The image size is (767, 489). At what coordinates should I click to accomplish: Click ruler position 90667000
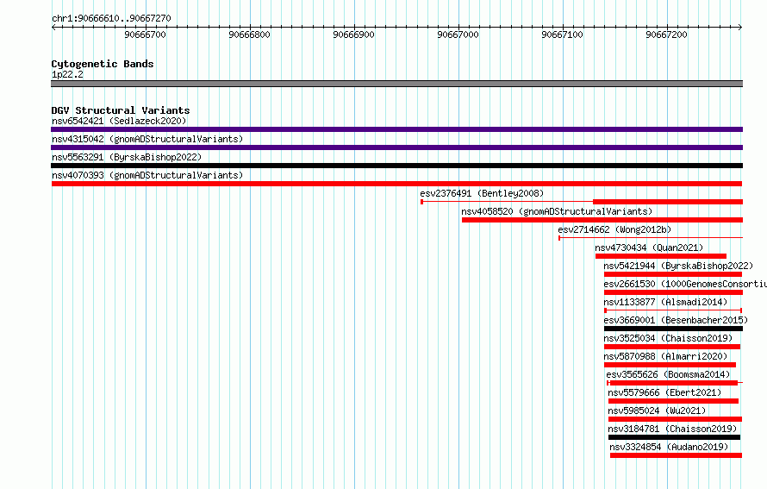458,34
